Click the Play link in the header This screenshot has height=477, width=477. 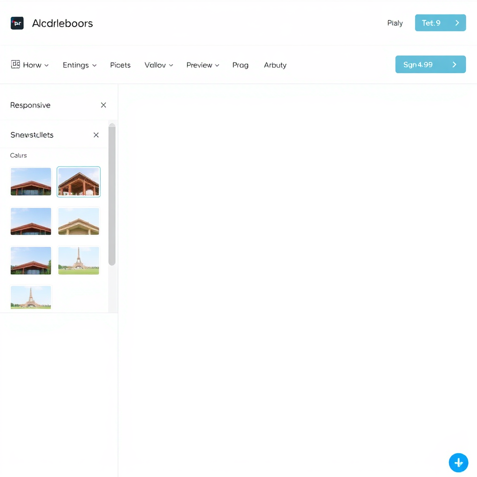[x=395, y=23]
